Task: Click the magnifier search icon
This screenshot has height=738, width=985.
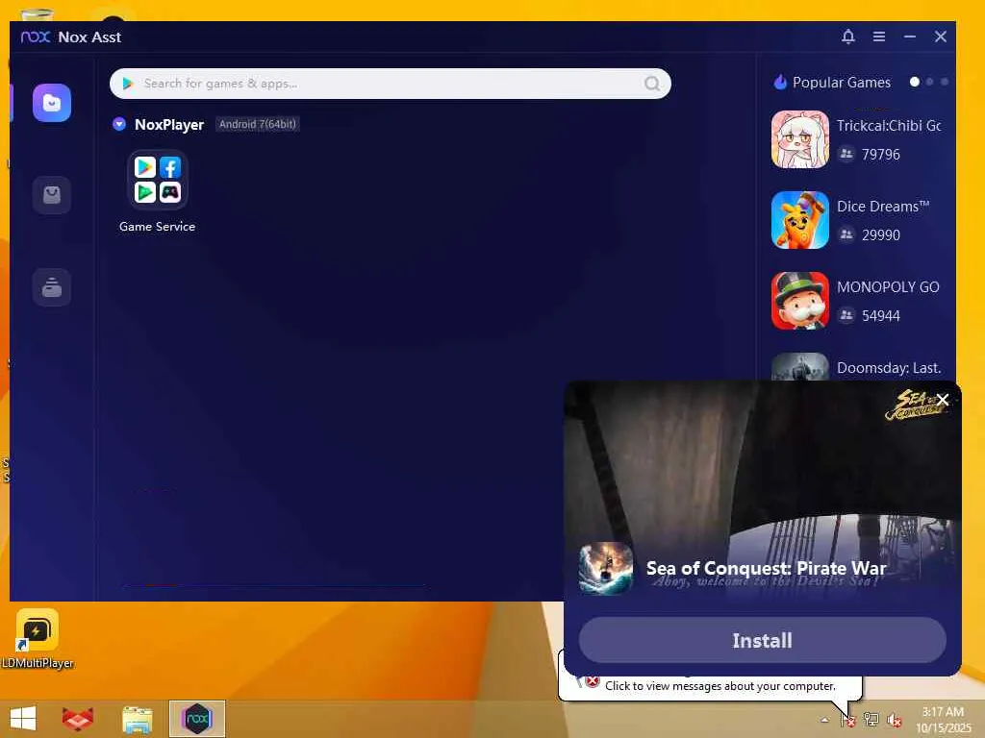Action: pyautogui.click(x=652, y=84)
